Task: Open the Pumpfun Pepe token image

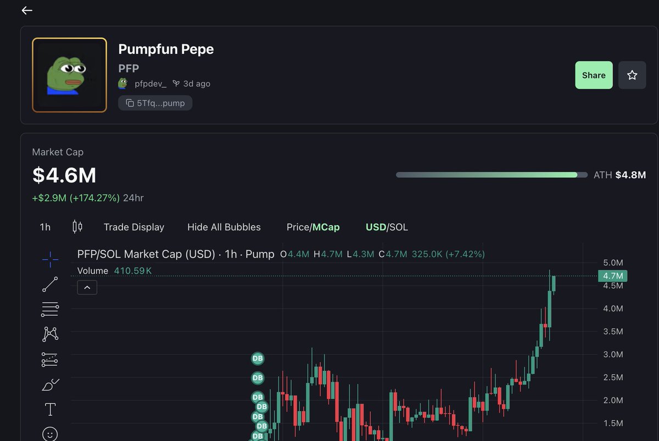Action: [x=69, y=75]
